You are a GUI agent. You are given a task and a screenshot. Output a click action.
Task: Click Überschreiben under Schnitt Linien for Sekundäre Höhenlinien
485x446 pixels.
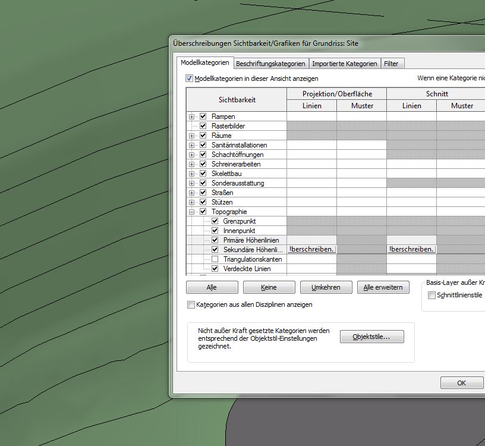[412, 250]
